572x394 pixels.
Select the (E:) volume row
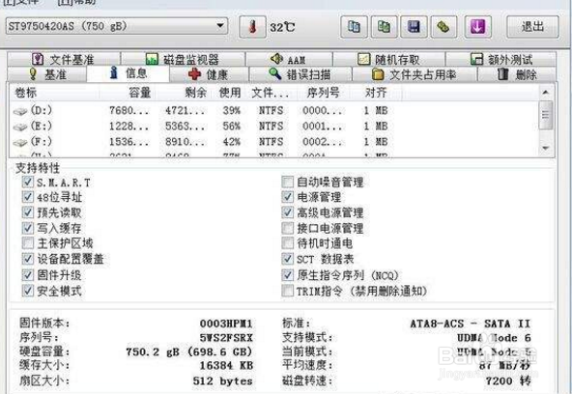(x=273, y=127)
